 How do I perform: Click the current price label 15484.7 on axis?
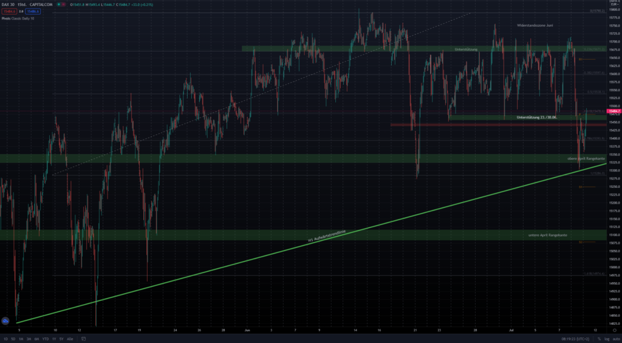tap(614, 111)
